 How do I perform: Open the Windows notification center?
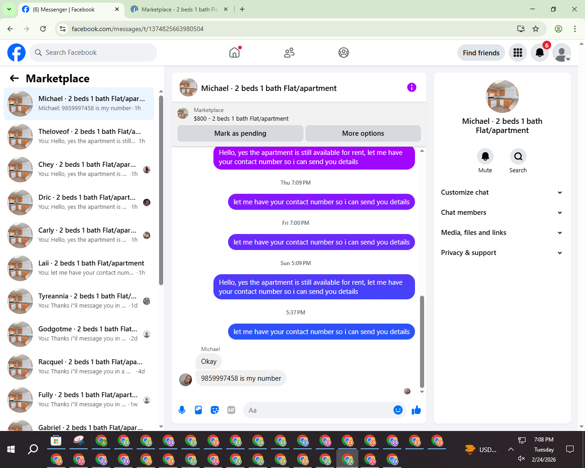pyautogui.click(x=570, y=449)
